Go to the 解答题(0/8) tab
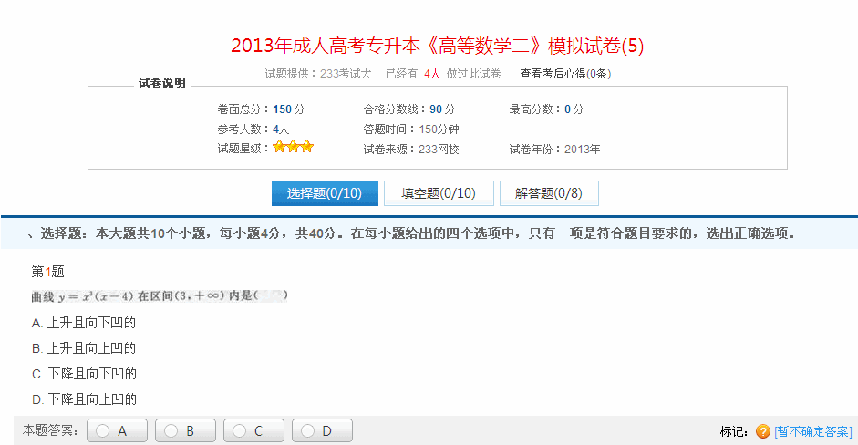Image resolution: width=858 pixels, height=445 pixels. 548,193
